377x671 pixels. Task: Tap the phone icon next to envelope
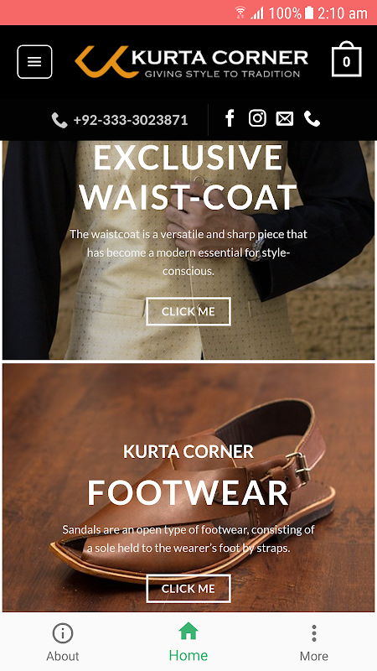(x=312, y=118)
